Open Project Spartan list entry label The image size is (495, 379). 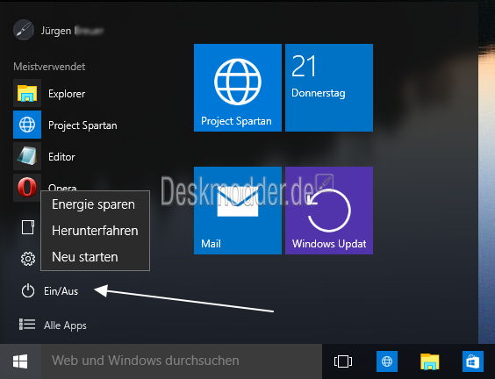coord(82,125)
